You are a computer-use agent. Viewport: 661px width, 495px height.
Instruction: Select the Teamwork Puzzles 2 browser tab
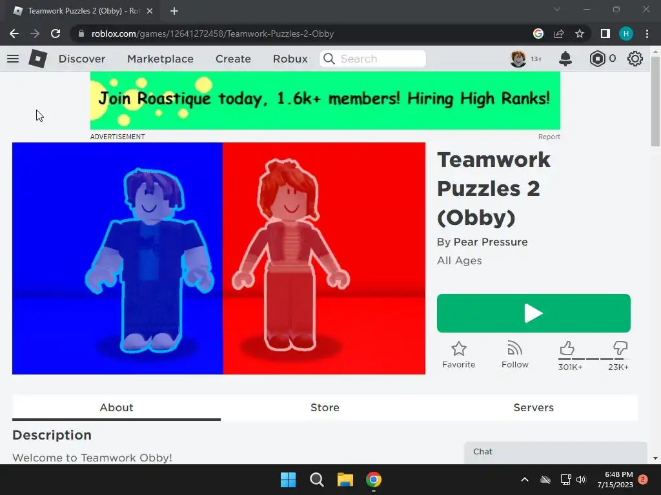coord(82,11)
